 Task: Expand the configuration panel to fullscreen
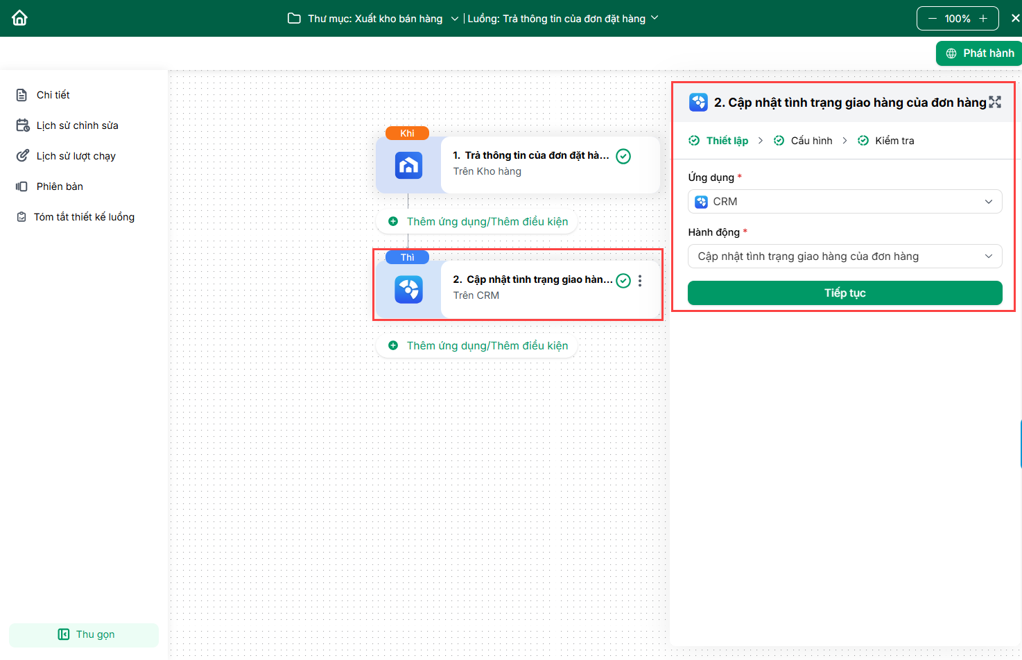(995, 102)
